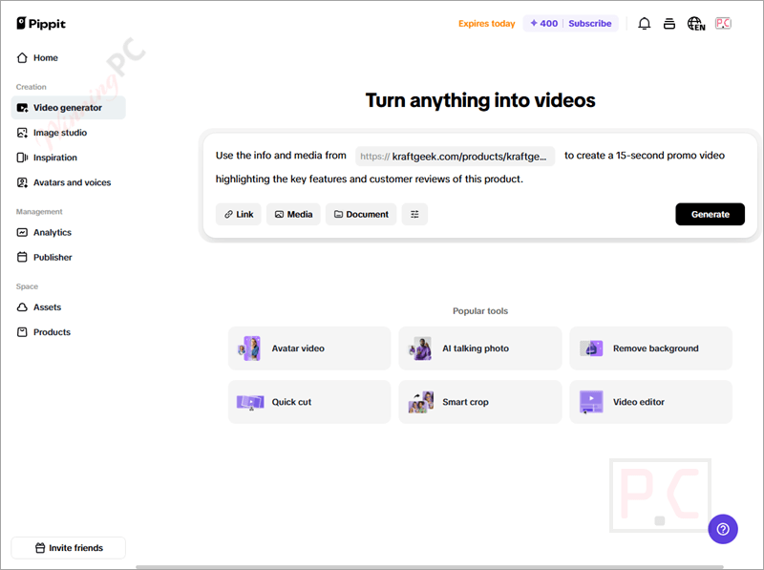Add Media to the prompt
The height and width of the screenshot is (570, 764).
[x=293, y=215]
